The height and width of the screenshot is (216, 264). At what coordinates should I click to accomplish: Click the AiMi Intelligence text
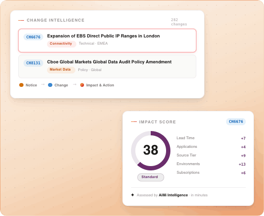[173, 195]
